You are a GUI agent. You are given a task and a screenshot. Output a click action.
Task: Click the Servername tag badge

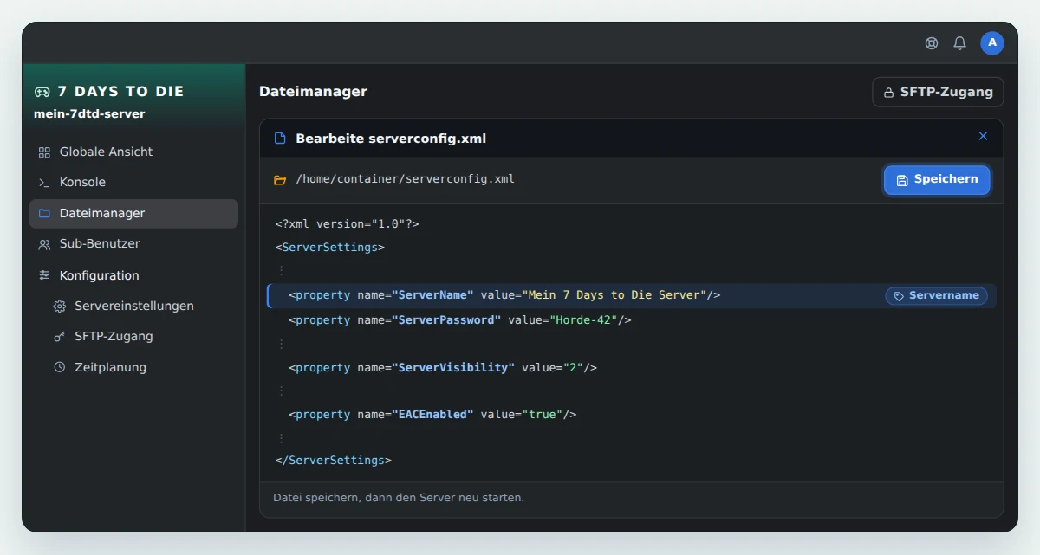click(x=936, y=296)
